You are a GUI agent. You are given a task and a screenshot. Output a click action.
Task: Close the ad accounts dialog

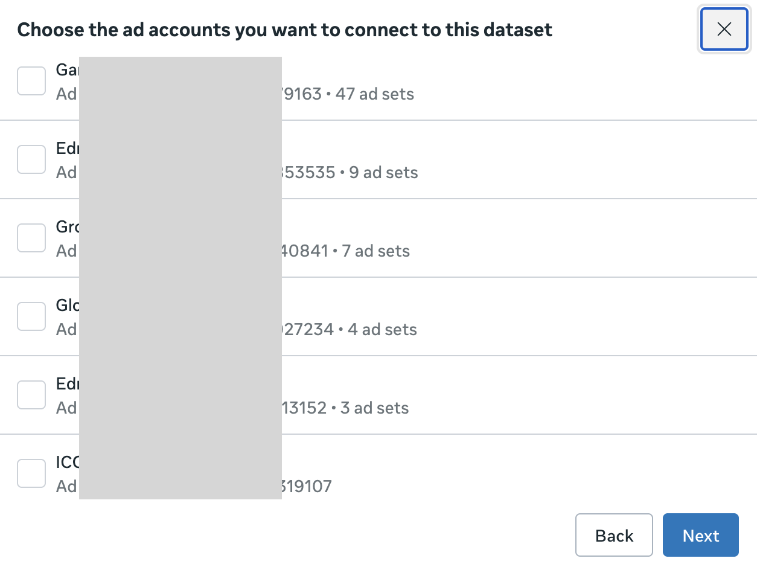(724, 29)
